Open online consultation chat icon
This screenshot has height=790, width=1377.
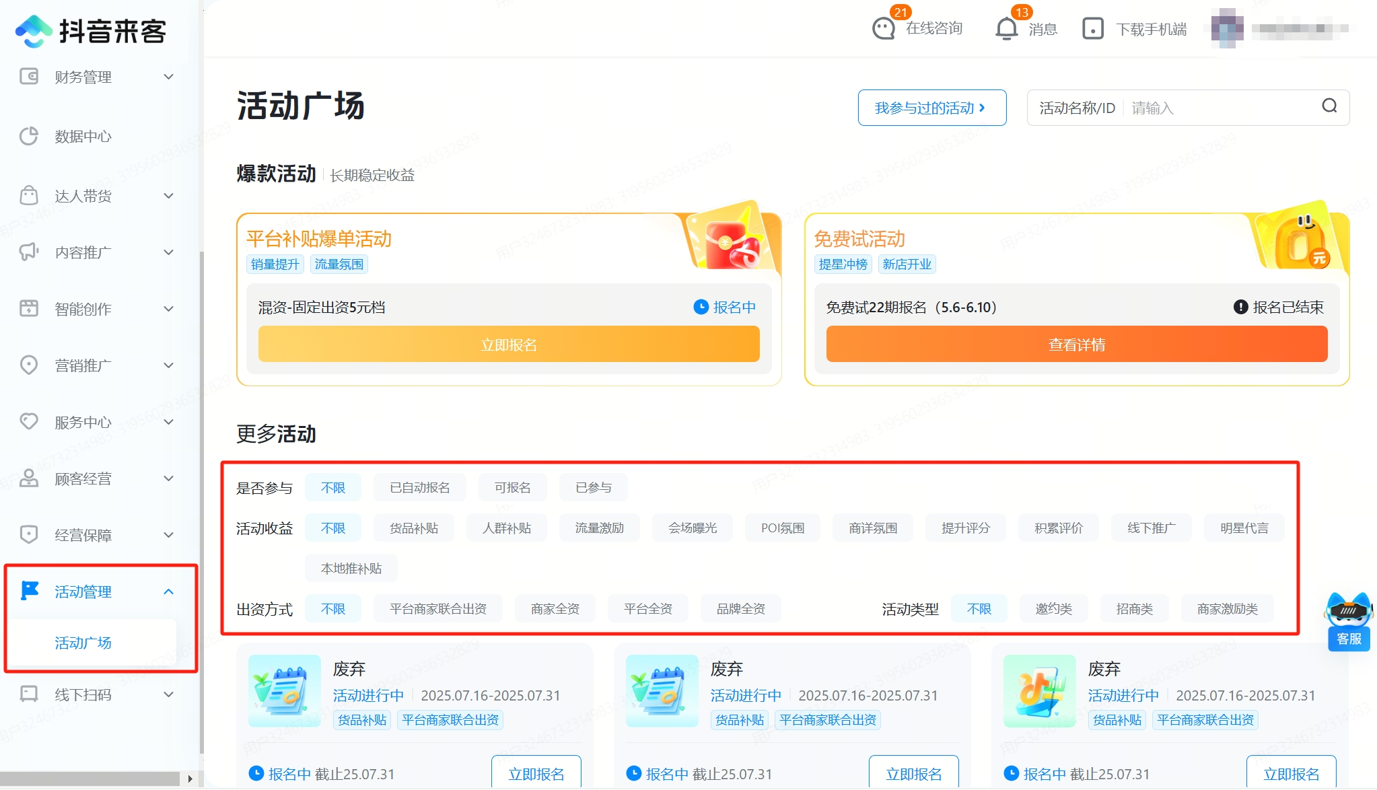coord(884,29)
